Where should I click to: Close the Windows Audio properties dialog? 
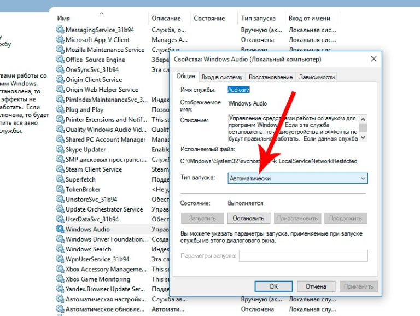[x=374, y=59]
